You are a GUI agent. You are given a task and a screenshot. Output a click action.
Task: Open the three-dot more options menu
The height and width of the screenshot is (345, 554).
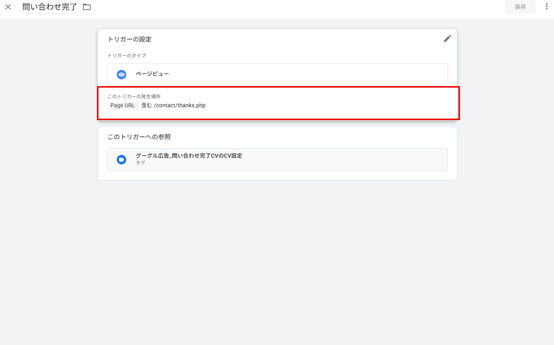tap(547, 7)
